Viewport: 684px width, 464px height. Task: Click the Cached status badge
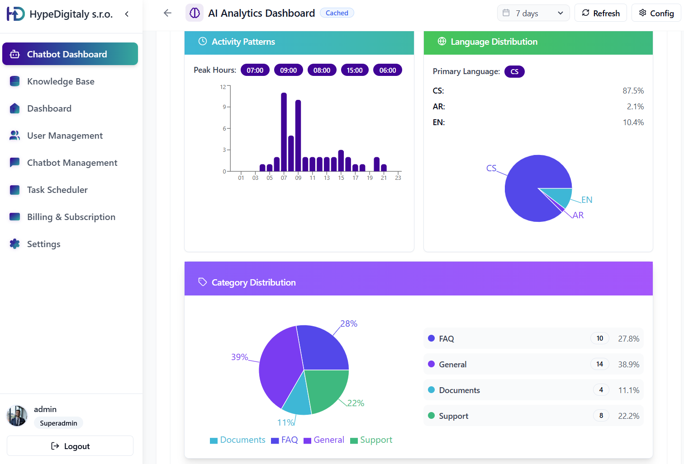pyautogui.click(x=337, y=13)
